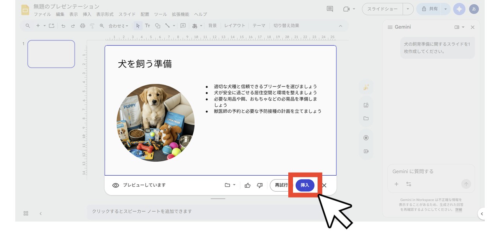The width and height of the screenshot is (500, 231).
Task: Select slide 1 thumbnail in the filmstrip
Action: (x=51, y=54)
